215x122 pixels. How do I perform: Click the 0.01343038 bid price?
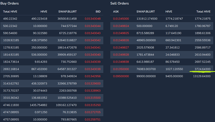click(93, 69)
